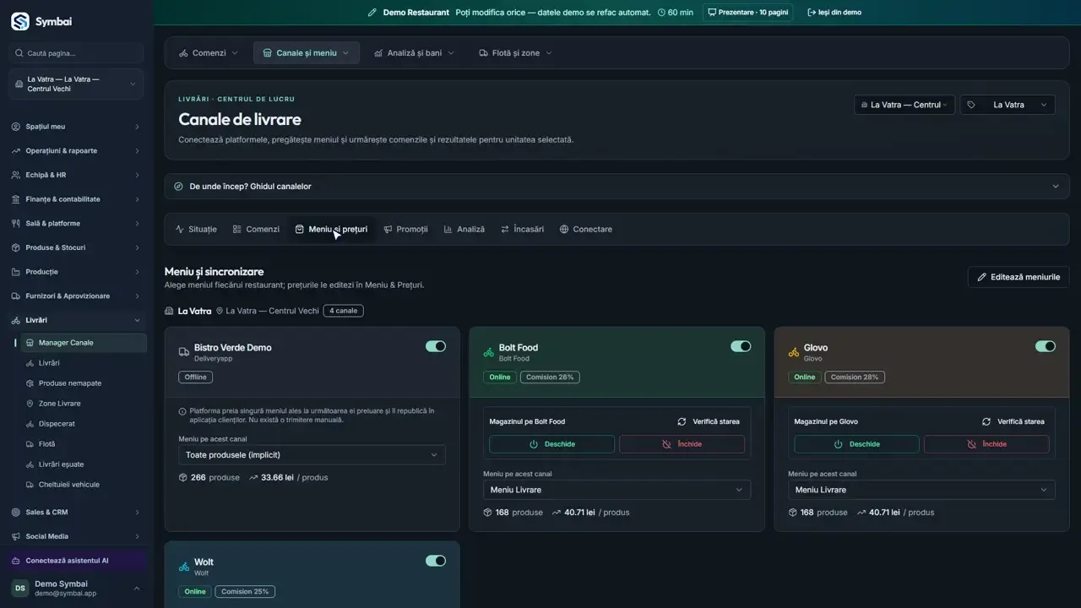Viewport: 1081px width, 608px height.
Task: Click Deschide in the Bolt Food card
Action: point(551,444)
